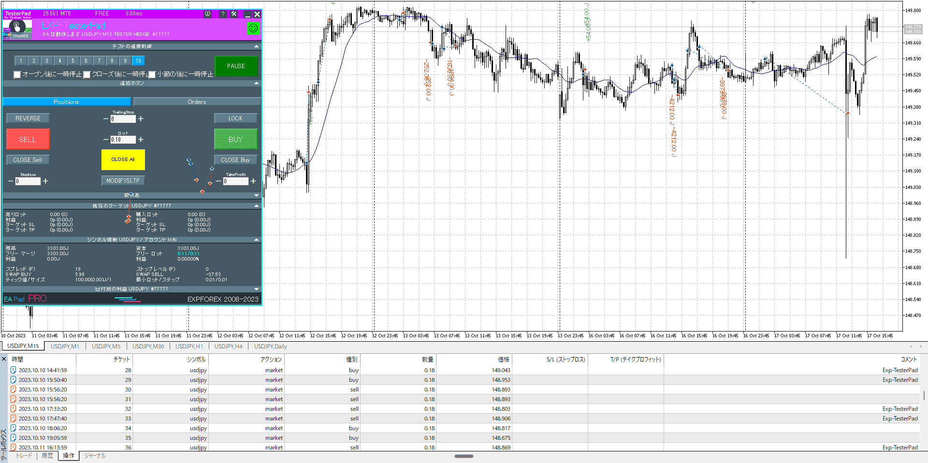Switch to the Orders tab
This screenshot has height=463, width=928.
pos(197,102)
